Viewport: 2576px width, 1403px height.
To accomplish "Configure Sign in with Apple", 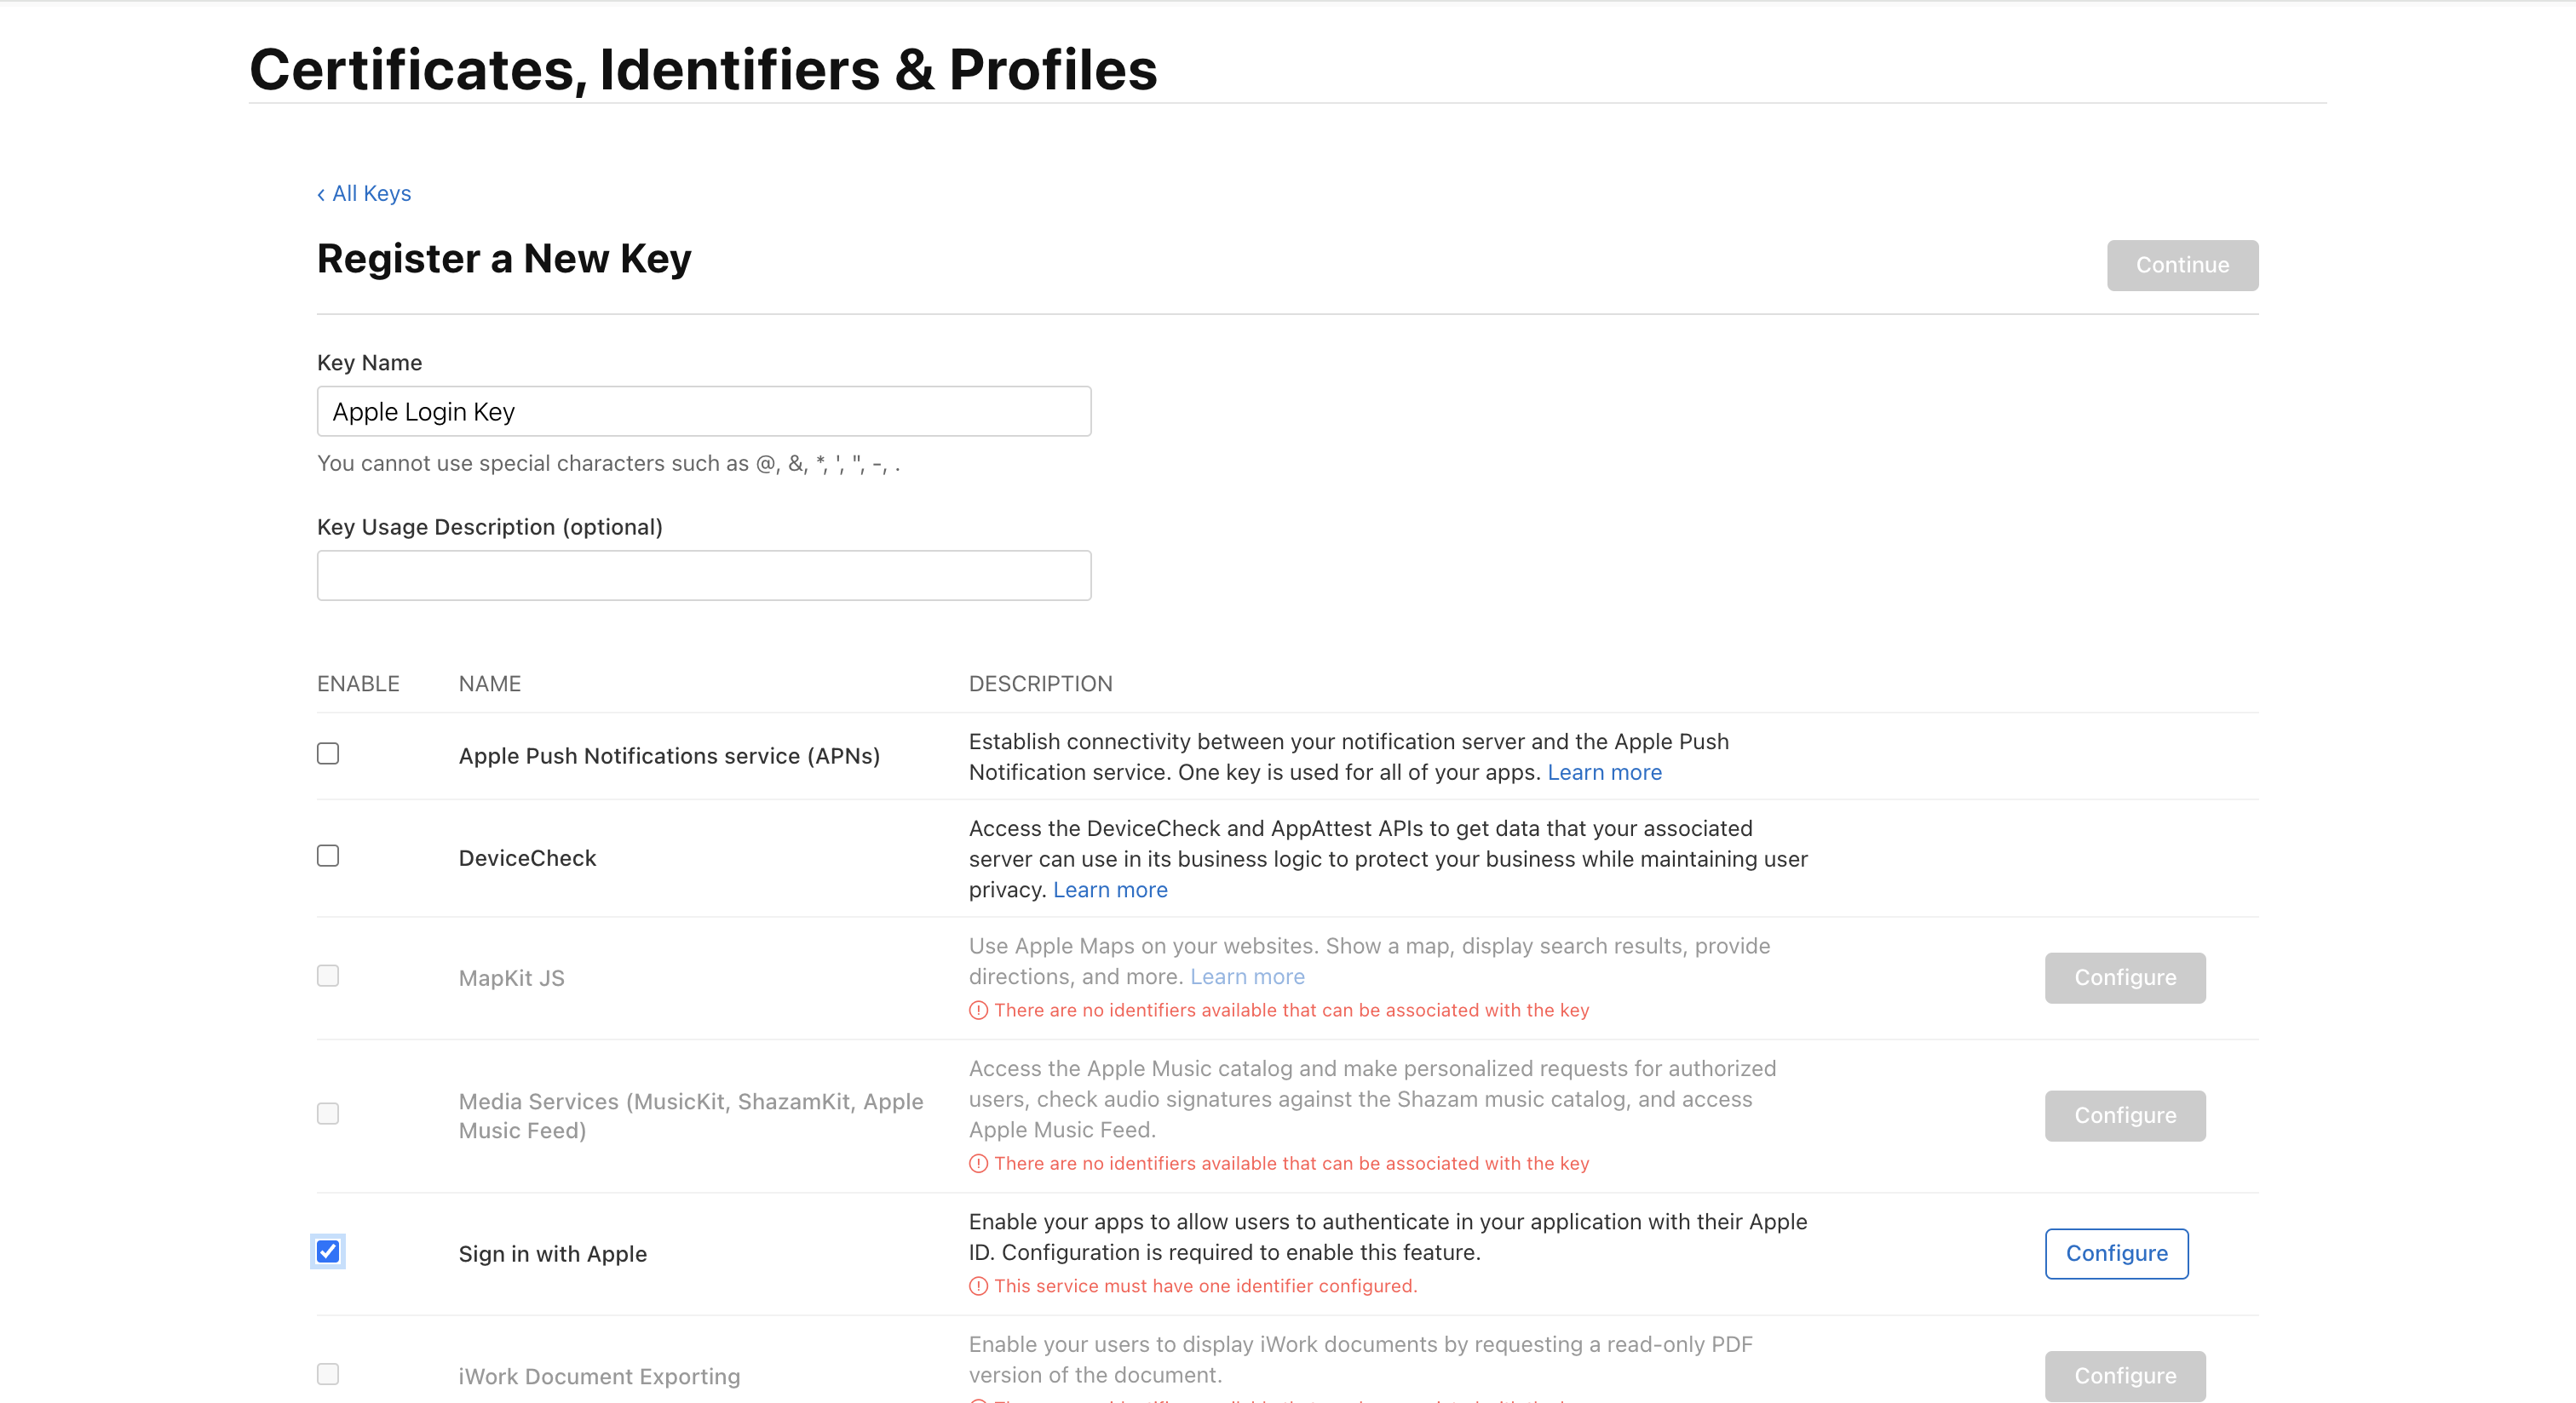I will (2116, 1253).
